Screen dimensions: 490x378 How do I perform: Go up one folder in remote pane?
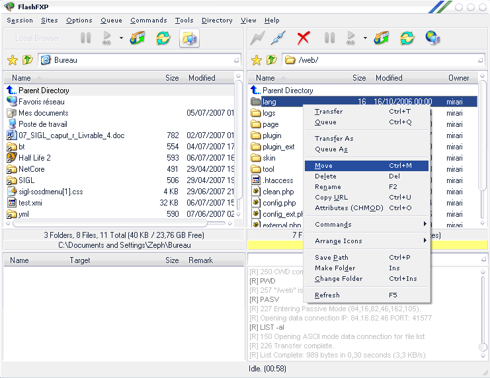tap(271, 60)
